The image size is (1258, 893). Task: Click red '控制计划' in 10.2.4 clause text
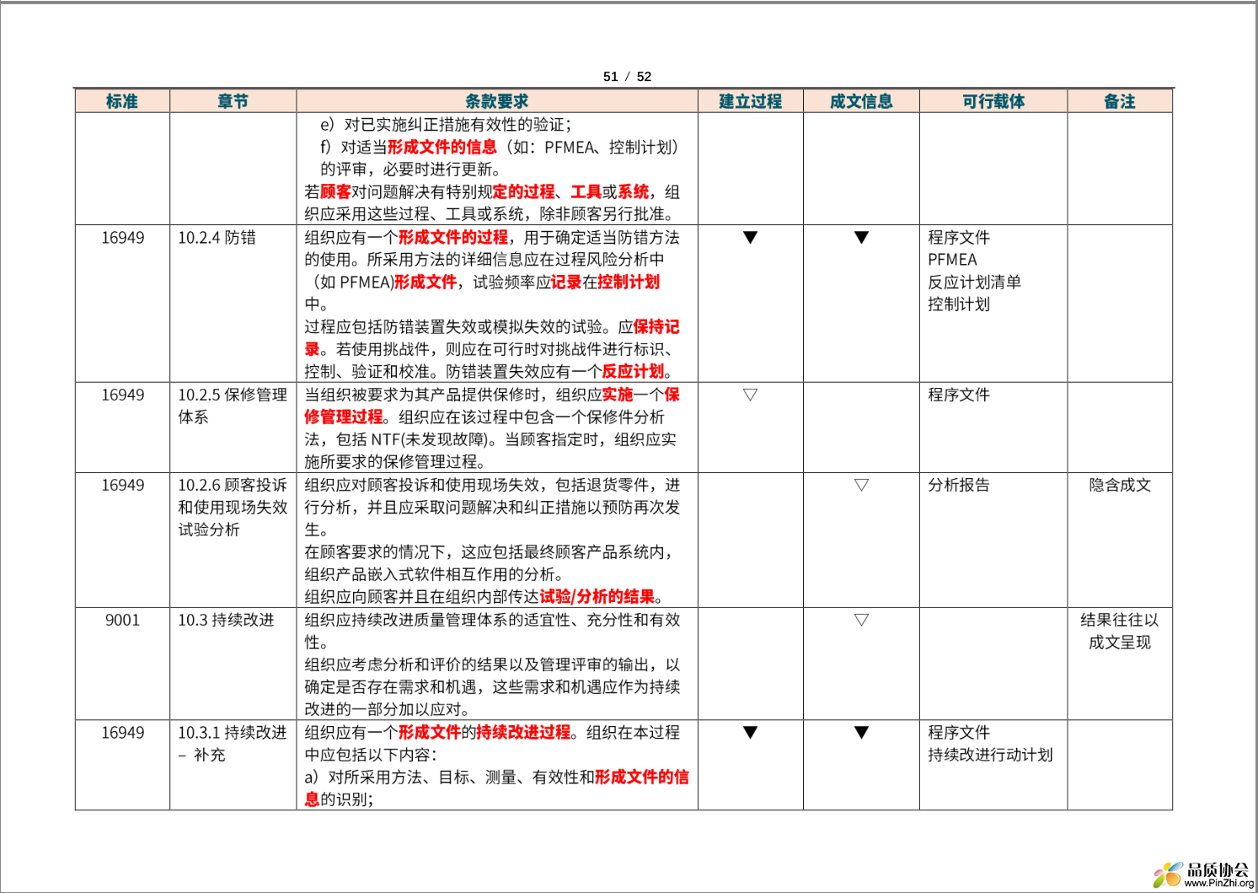pyautogui.click(x=629, y=282)
